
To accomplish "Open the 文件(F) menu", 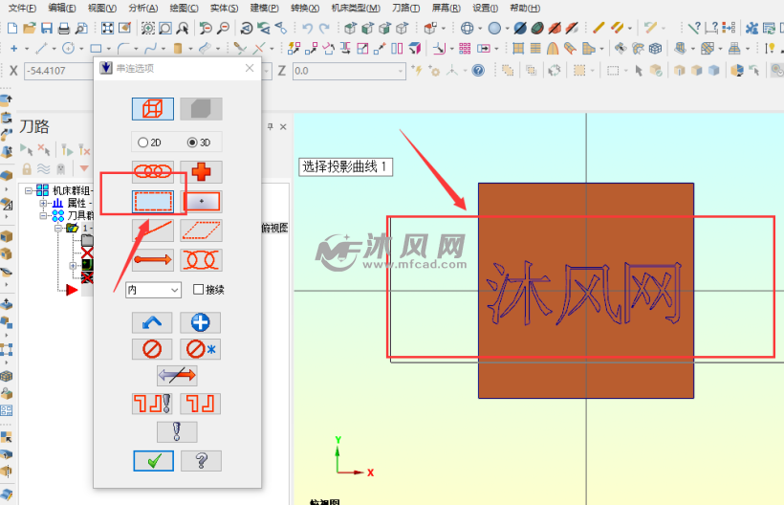I will click(x=23, y=8).
